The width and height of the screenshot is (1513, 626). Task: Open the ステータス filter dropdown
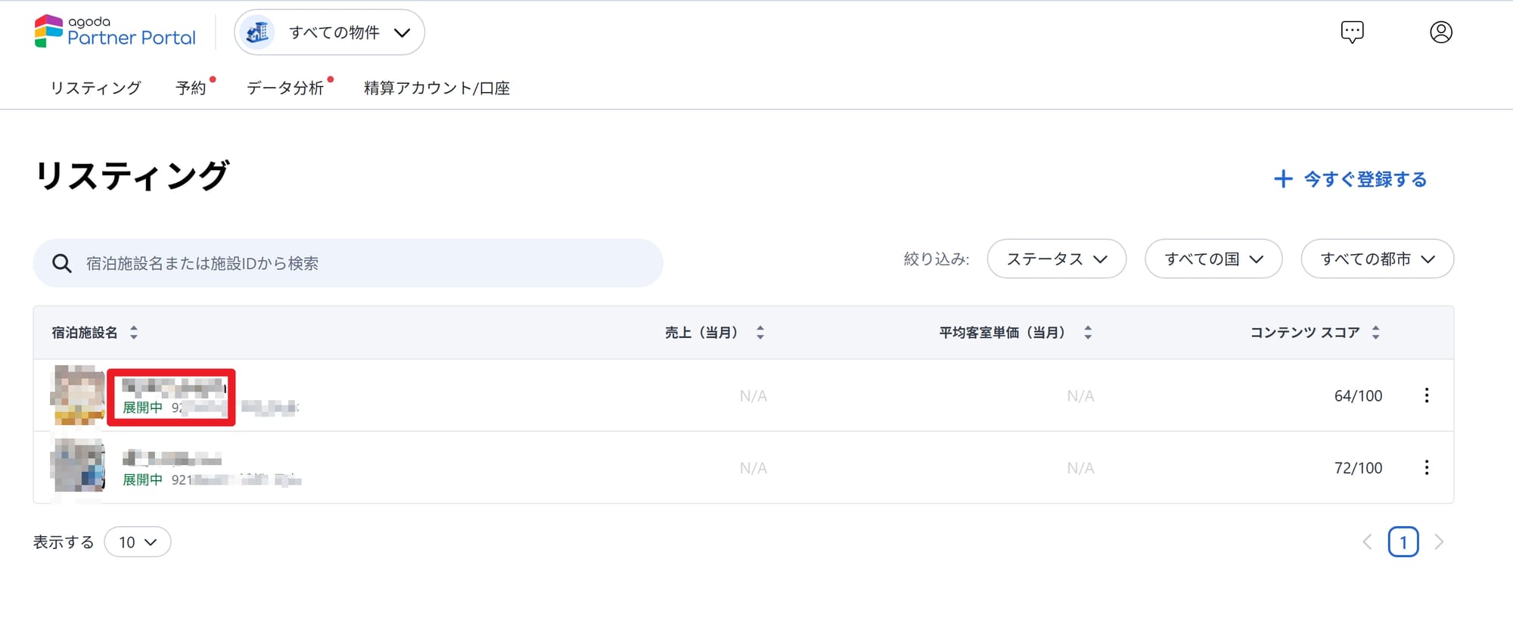(x=1056, y=259)
